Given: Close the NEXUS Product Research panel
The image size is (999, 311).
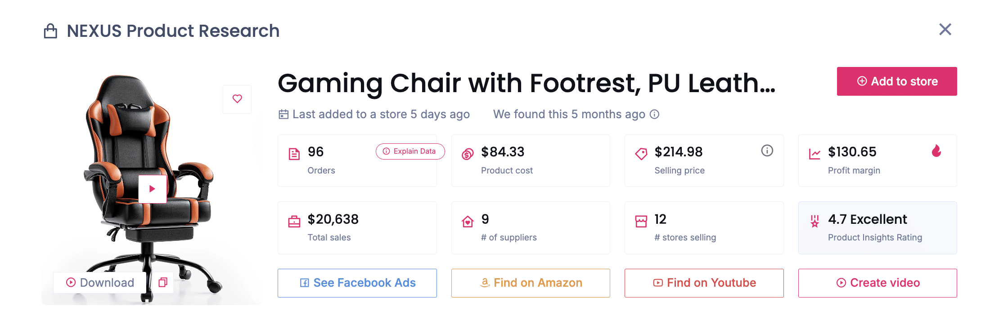Looking at the screenshot, I should [945, 30].
